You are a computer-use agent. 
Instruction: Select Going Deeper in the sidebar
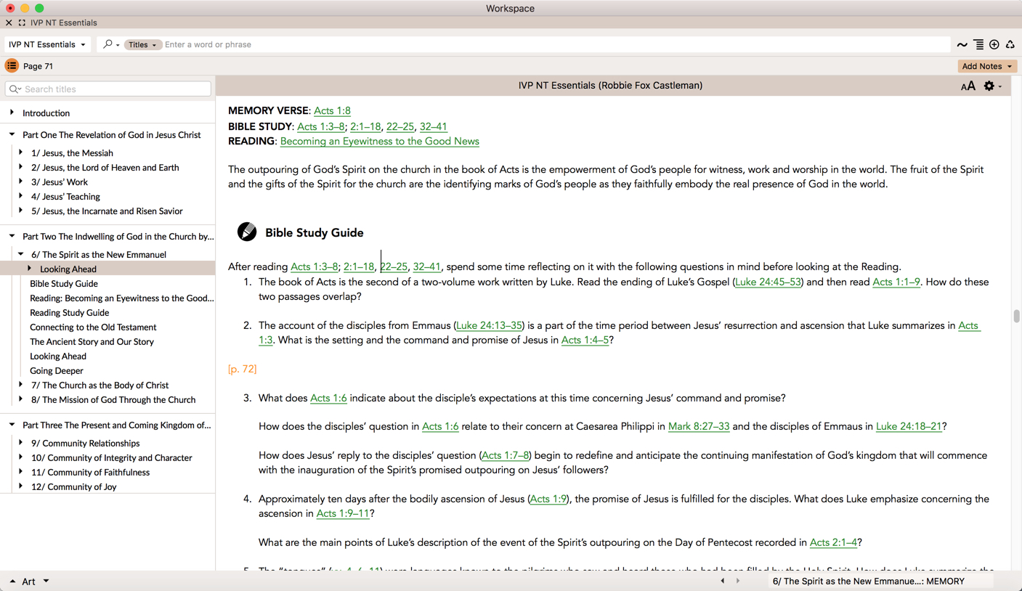(57, 370)
